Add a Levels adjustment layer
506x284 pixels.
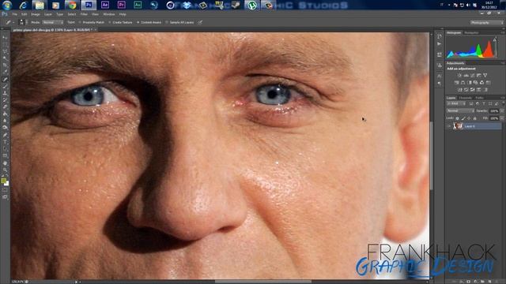tap(466, 76)
